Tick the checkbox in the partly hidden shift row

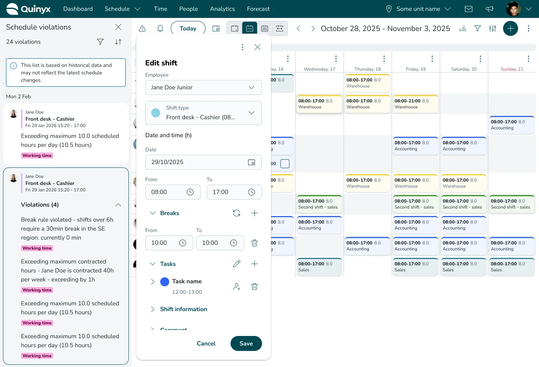click(285, 164)
